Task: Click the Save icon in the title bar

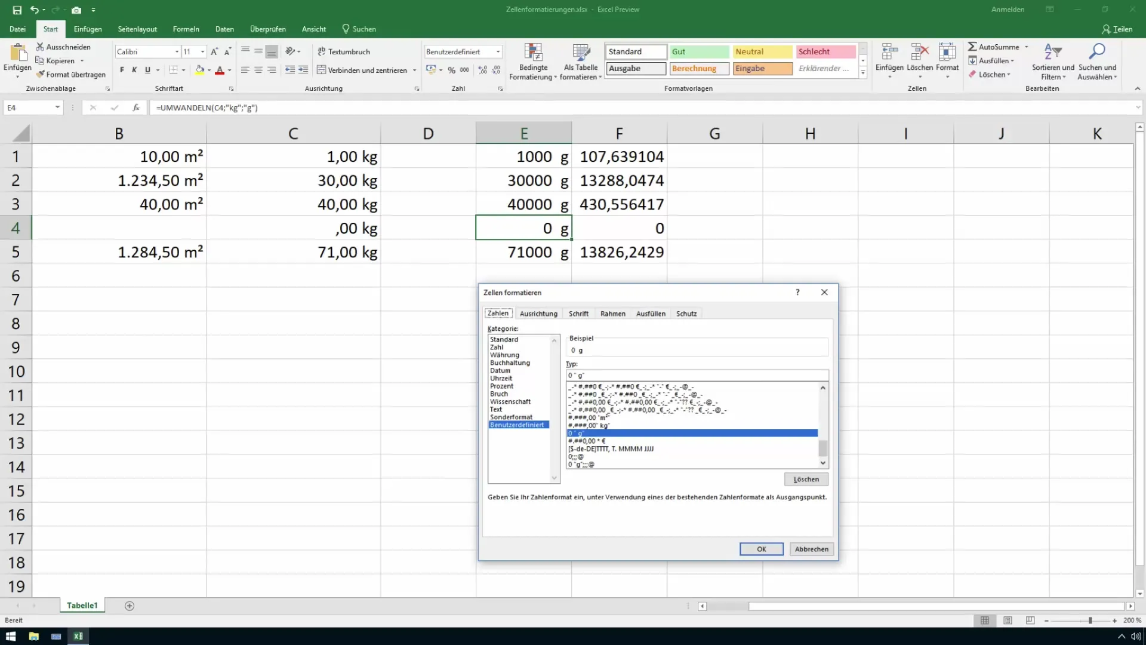Action: point(17,10)
